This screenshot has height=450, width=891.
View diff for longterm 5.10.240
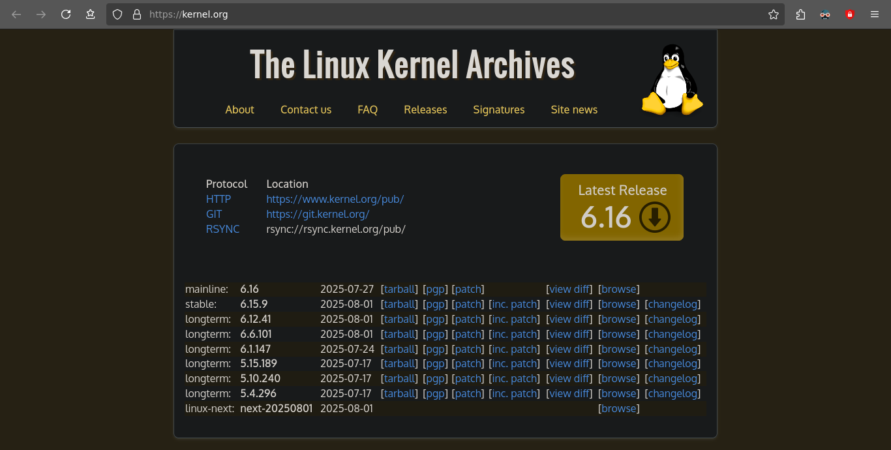569,378
